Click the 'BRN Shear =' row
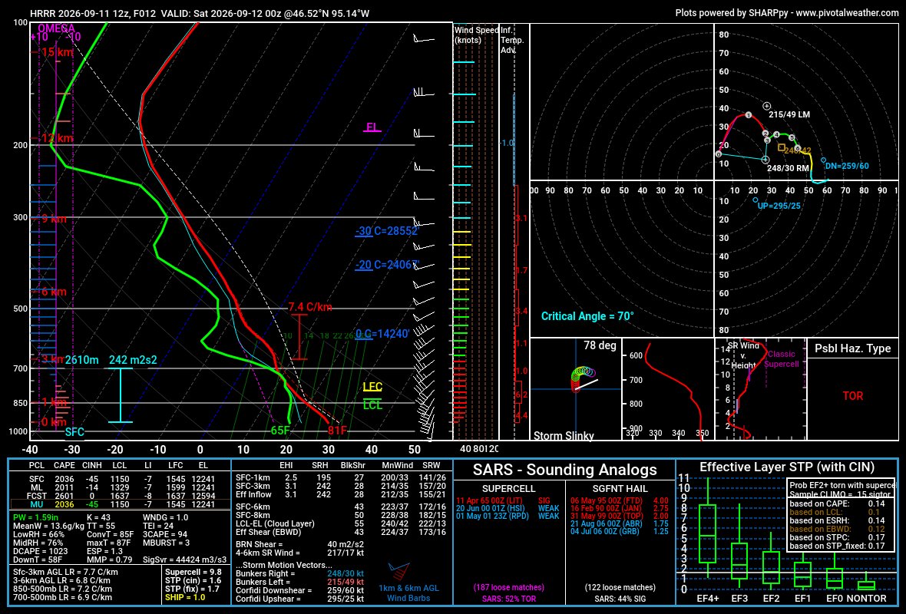Screen dimensions: 906x614 point(300,544)
